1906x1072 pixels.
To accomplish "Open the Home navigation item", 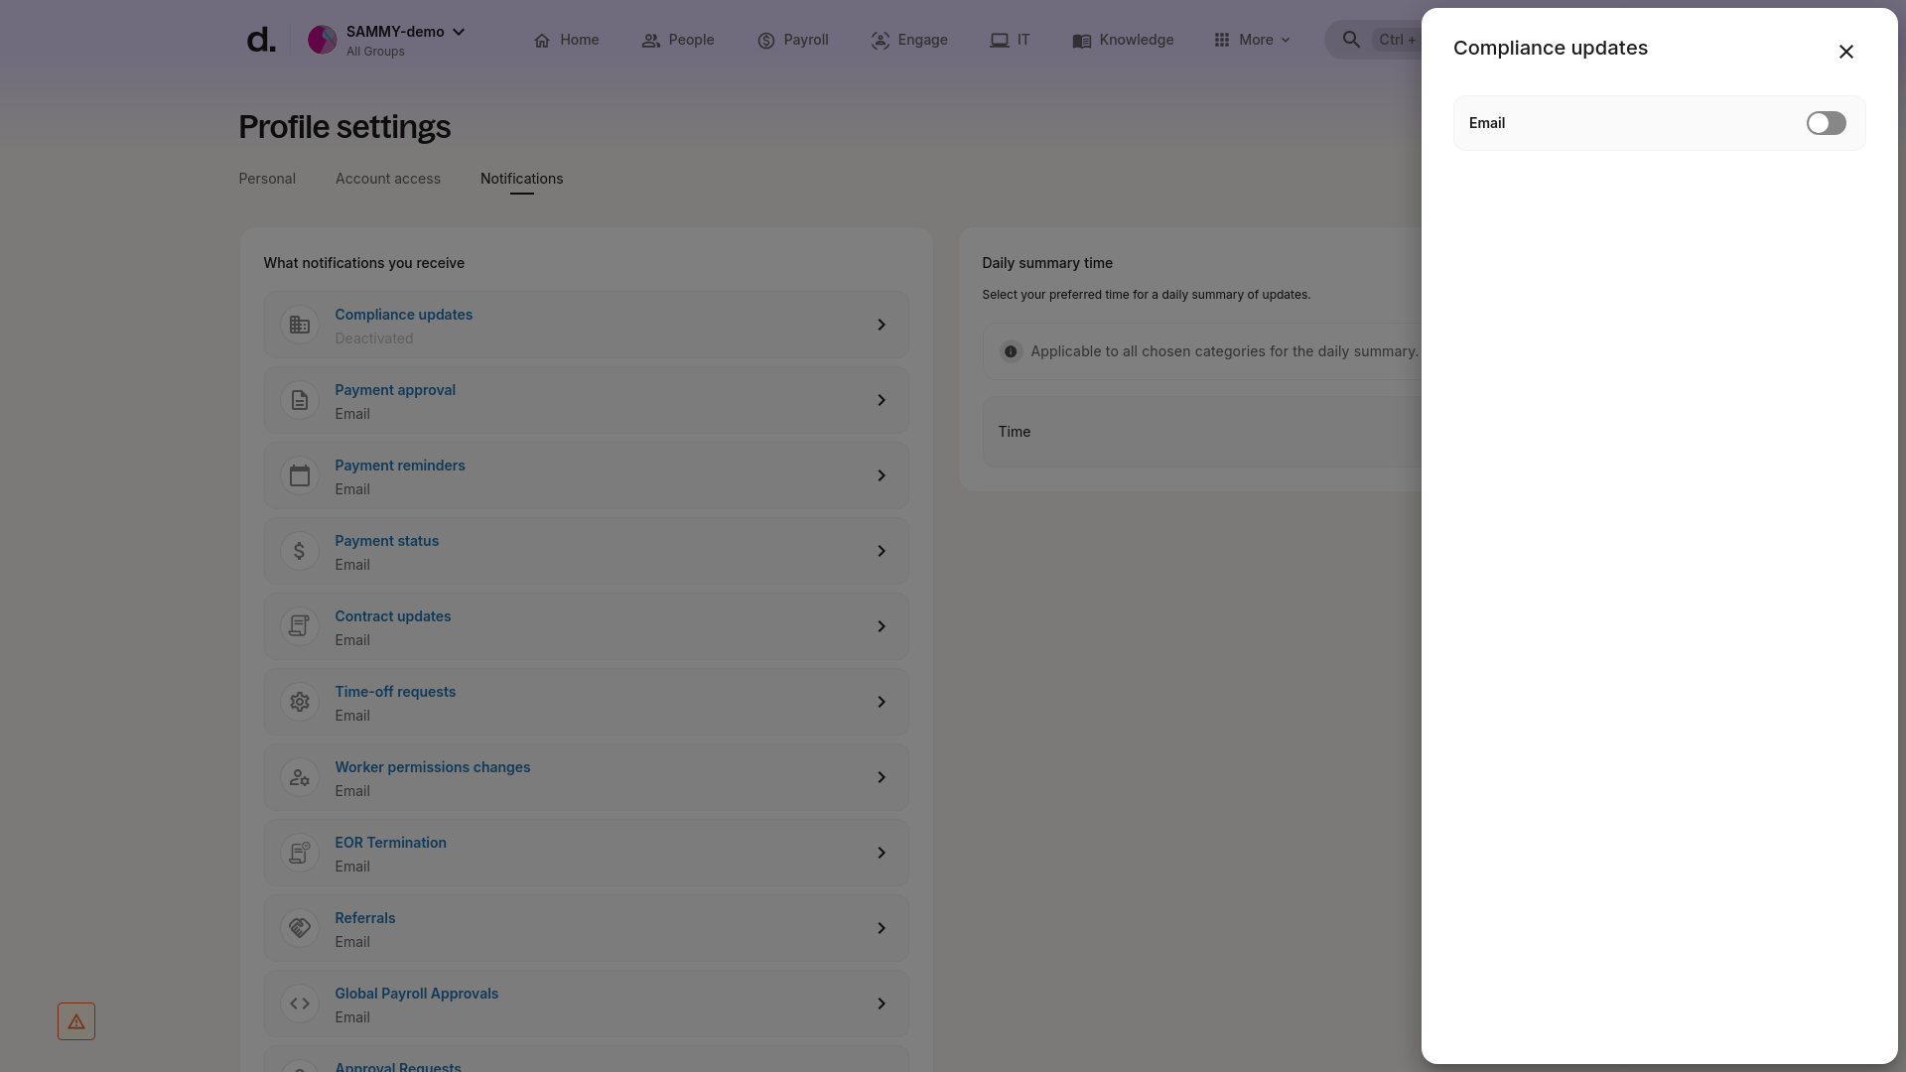I will [566, 40].
